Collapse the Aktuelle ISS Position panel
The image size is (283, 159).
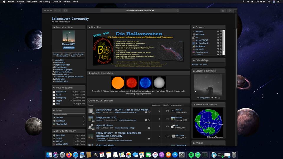[194, 105]
